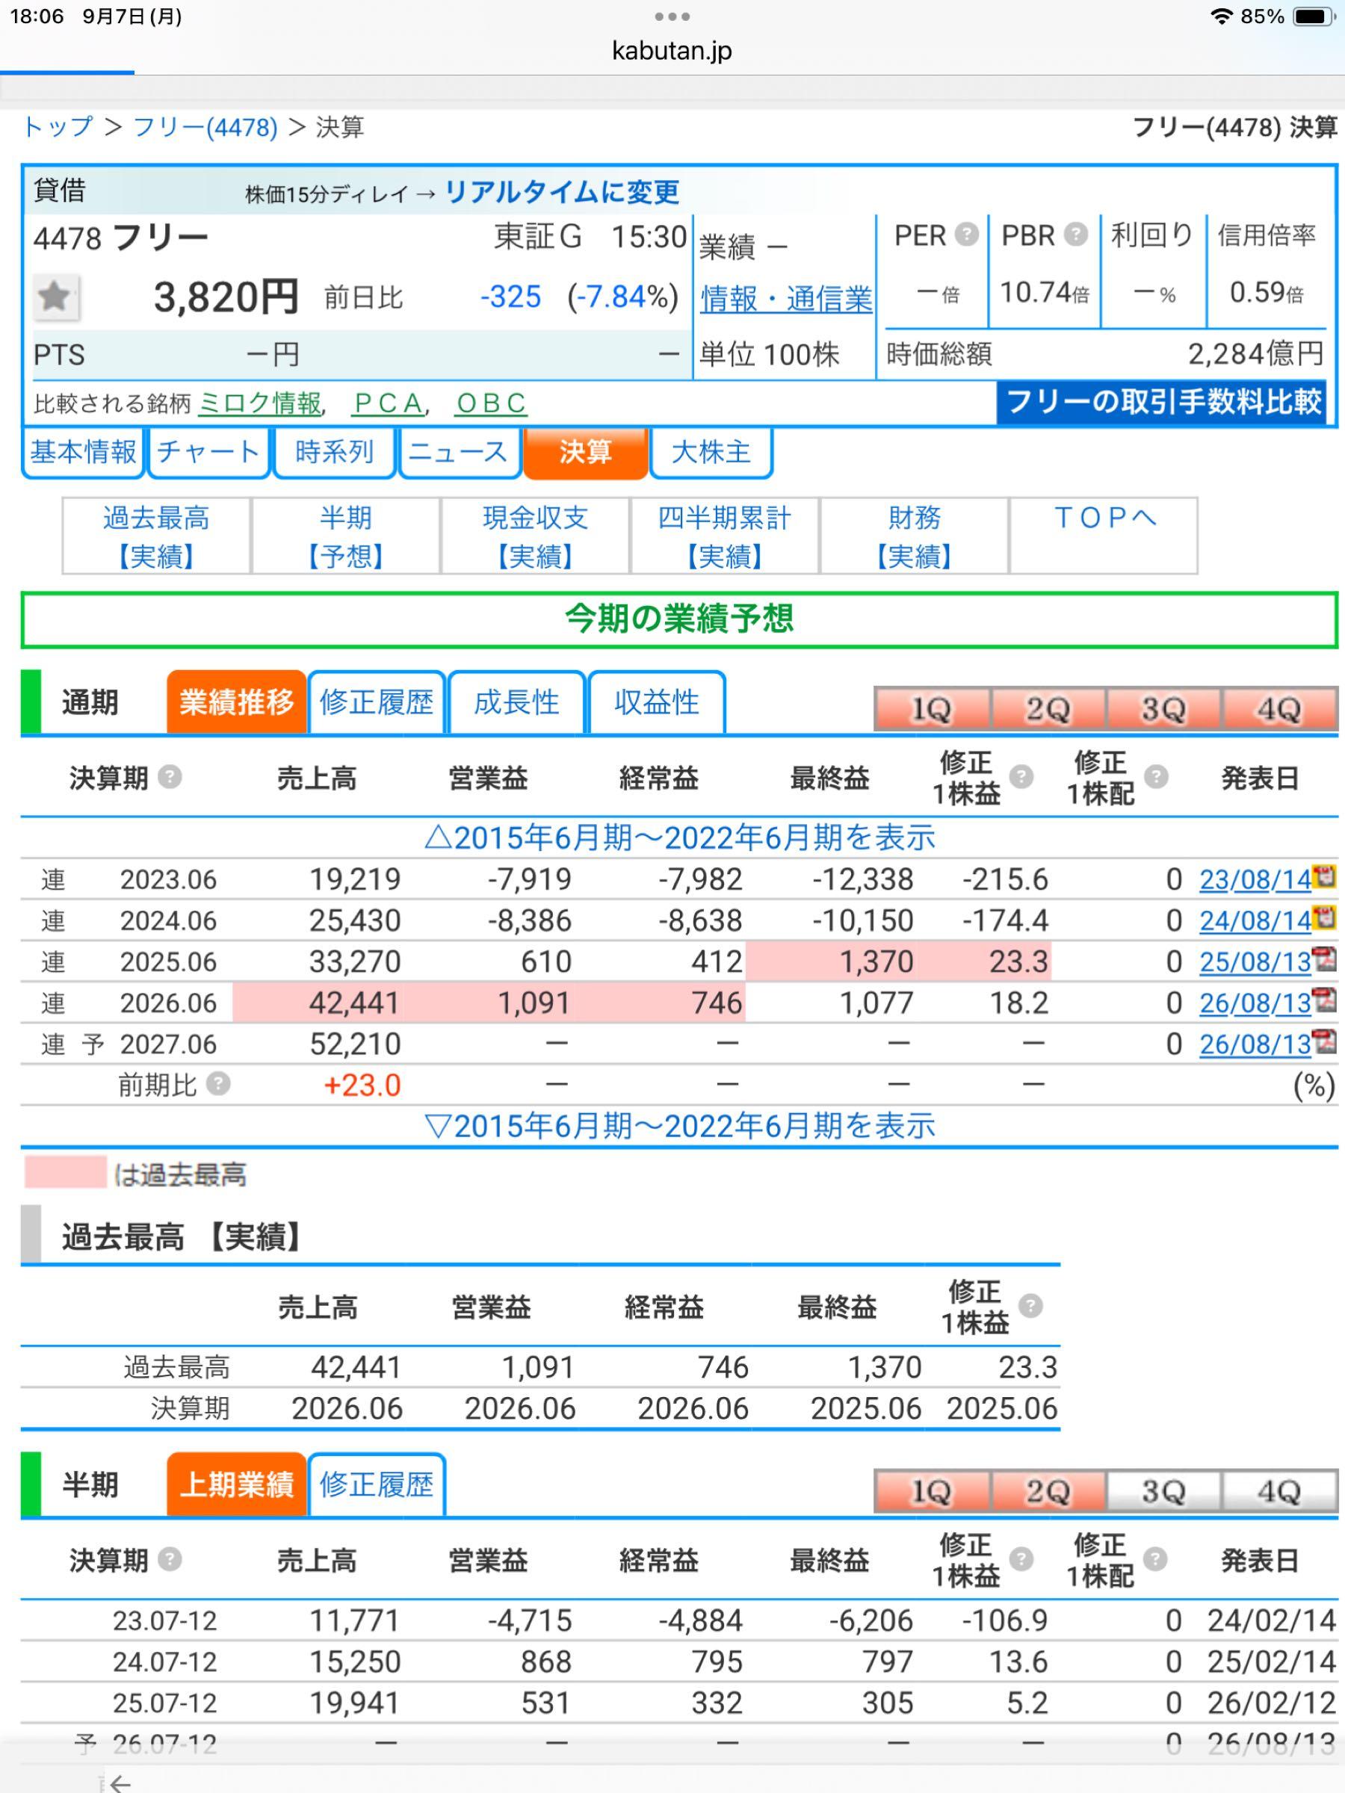
Task: Click 3Q button in 半期 section
Action: 1164,1491
